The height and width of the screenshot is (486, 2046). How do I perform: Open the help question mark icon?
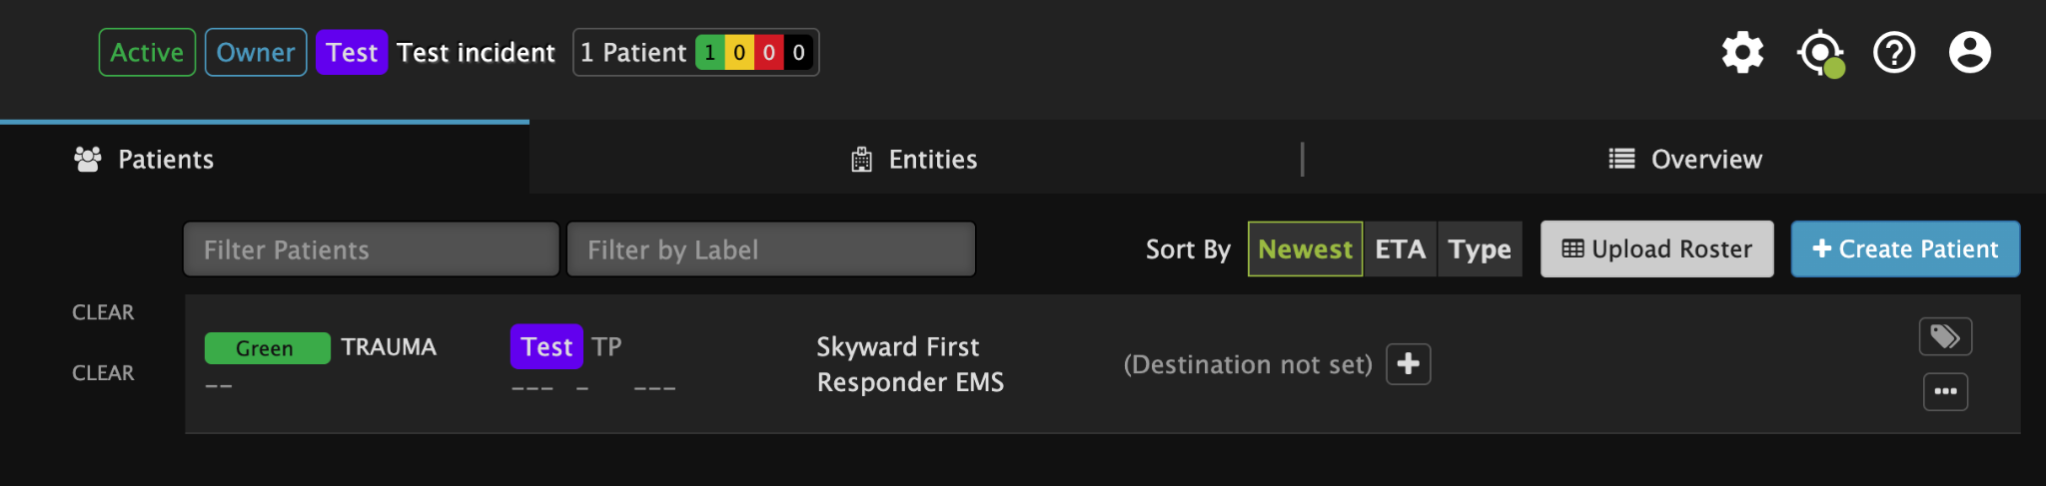[1894, 52]
